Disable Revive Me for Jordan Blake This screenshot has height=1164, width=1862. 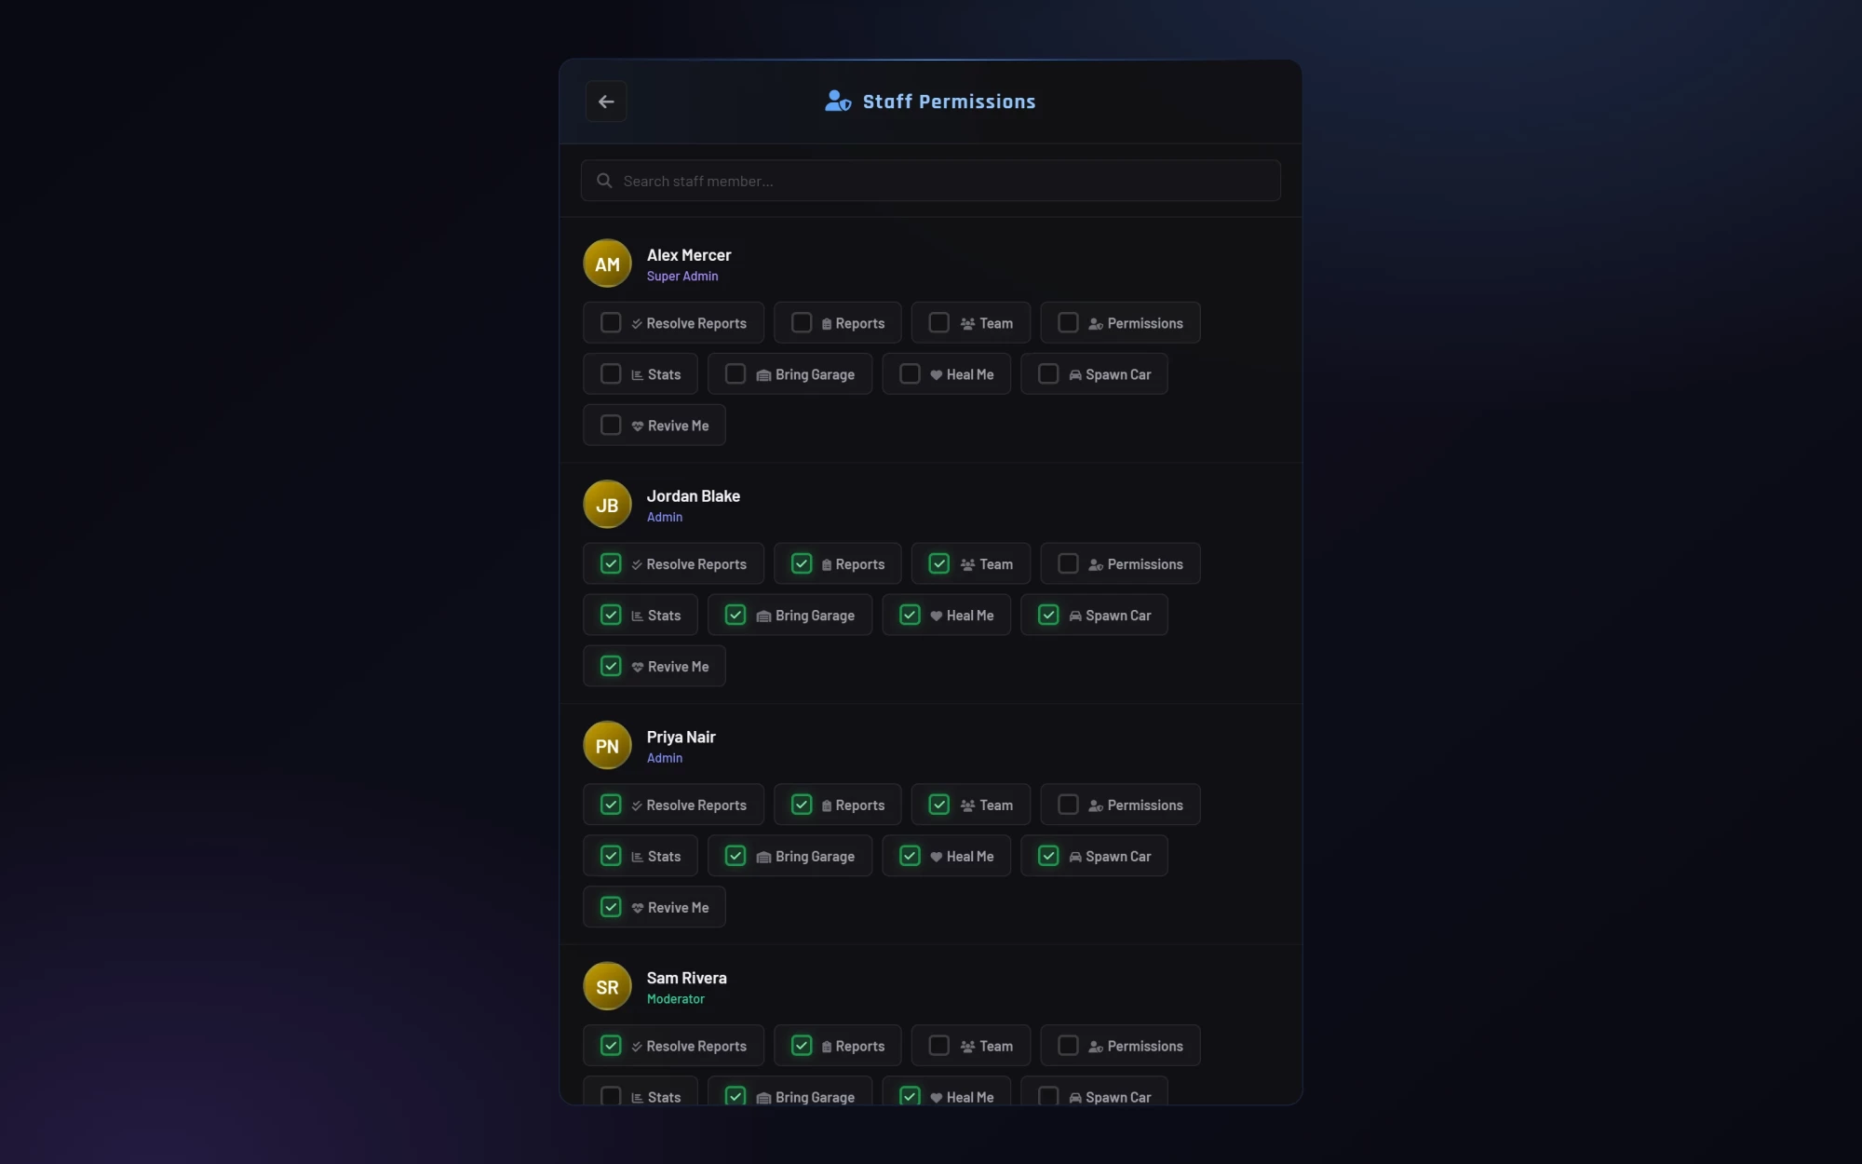coord(611,667)
